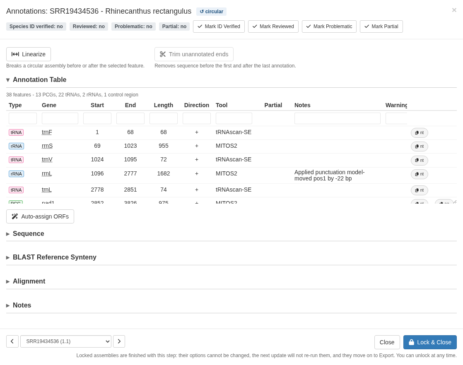Screen dimensions: 463x365
Task: Toggle Mark Problematic
Action: (329, 26)
